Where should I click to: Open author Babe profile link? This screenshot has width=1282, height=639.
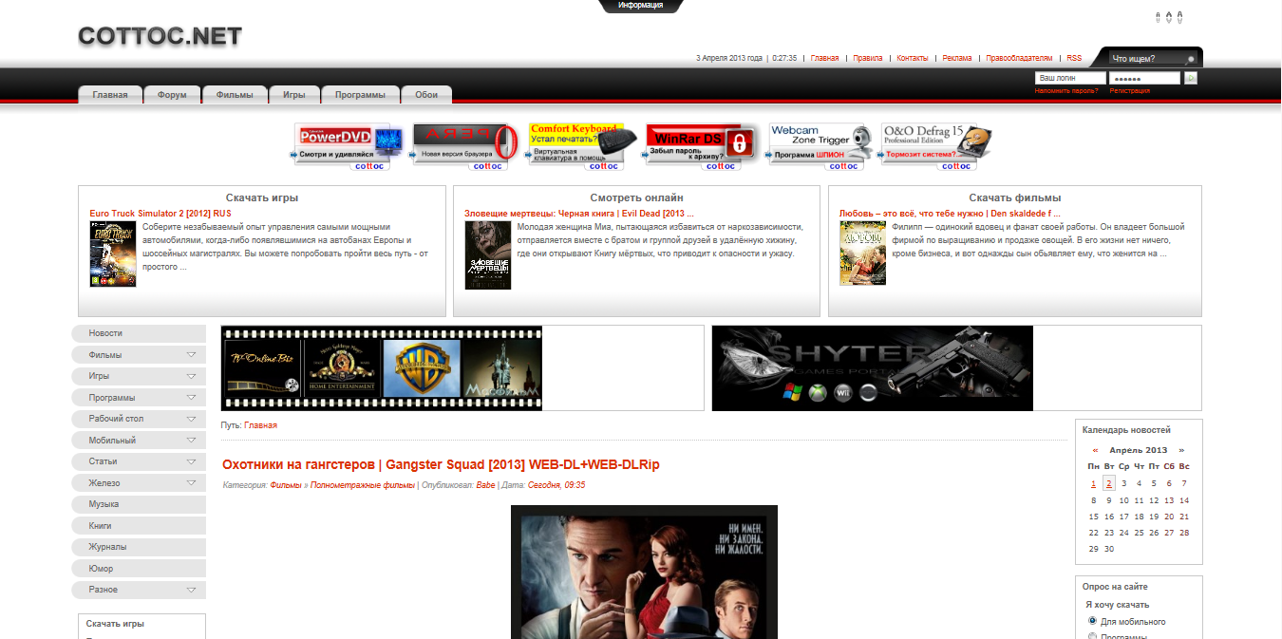pos(487,485)
